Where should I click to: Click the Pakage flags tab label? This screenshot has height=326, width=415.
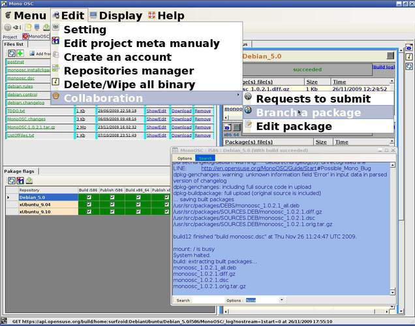point(19,171)
